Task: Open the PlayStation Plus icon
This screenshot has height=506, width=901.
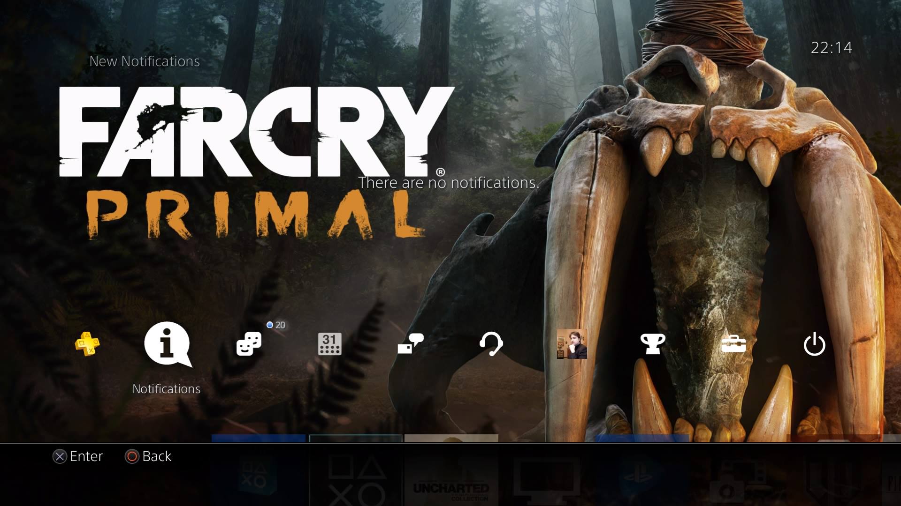Action: pos(87,344)
